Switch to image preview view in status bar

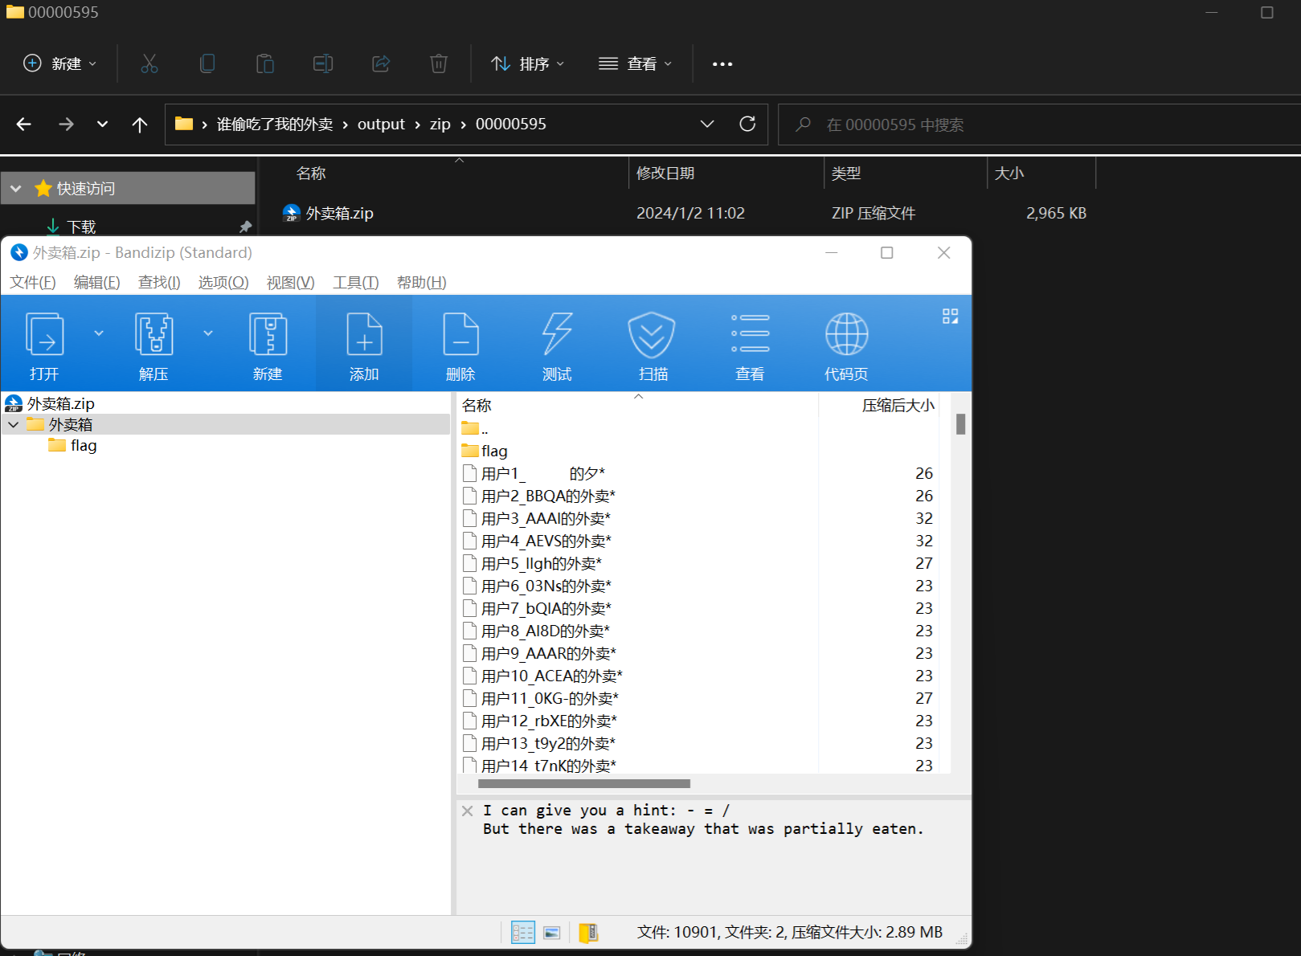(551, 933)
